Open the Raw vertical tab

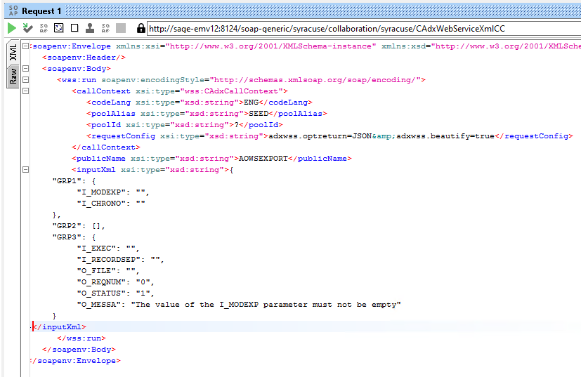click(13, 76)
